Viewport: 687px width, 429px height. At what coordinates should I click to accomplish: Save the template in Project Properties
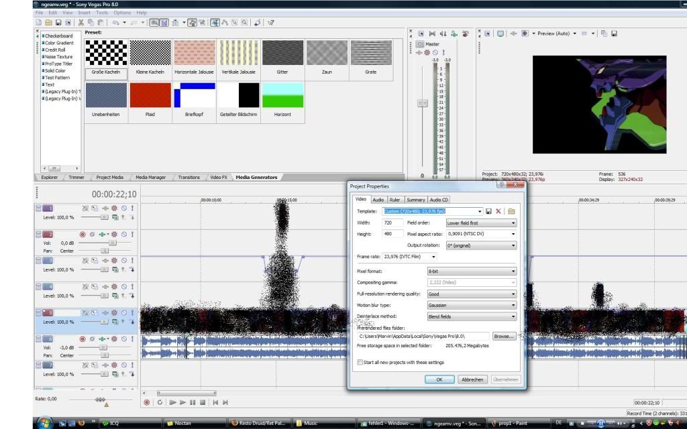click(x=488, y=211)
